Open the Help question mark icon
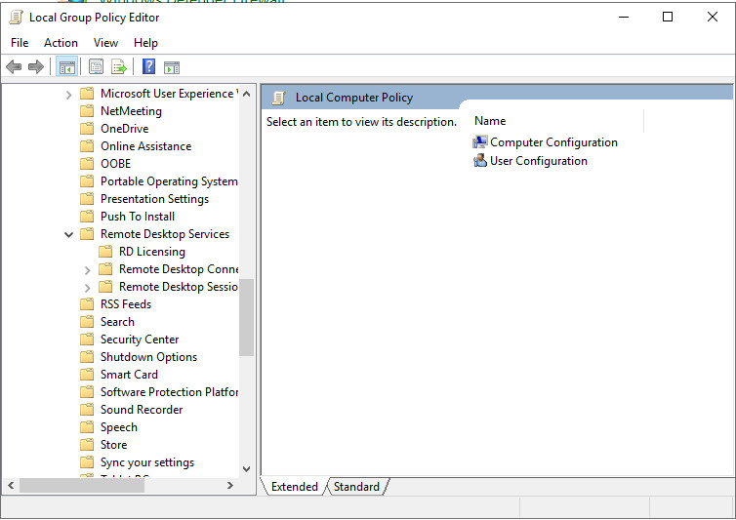Viewport: 736px width, 520px height. (x=148, y=66)
